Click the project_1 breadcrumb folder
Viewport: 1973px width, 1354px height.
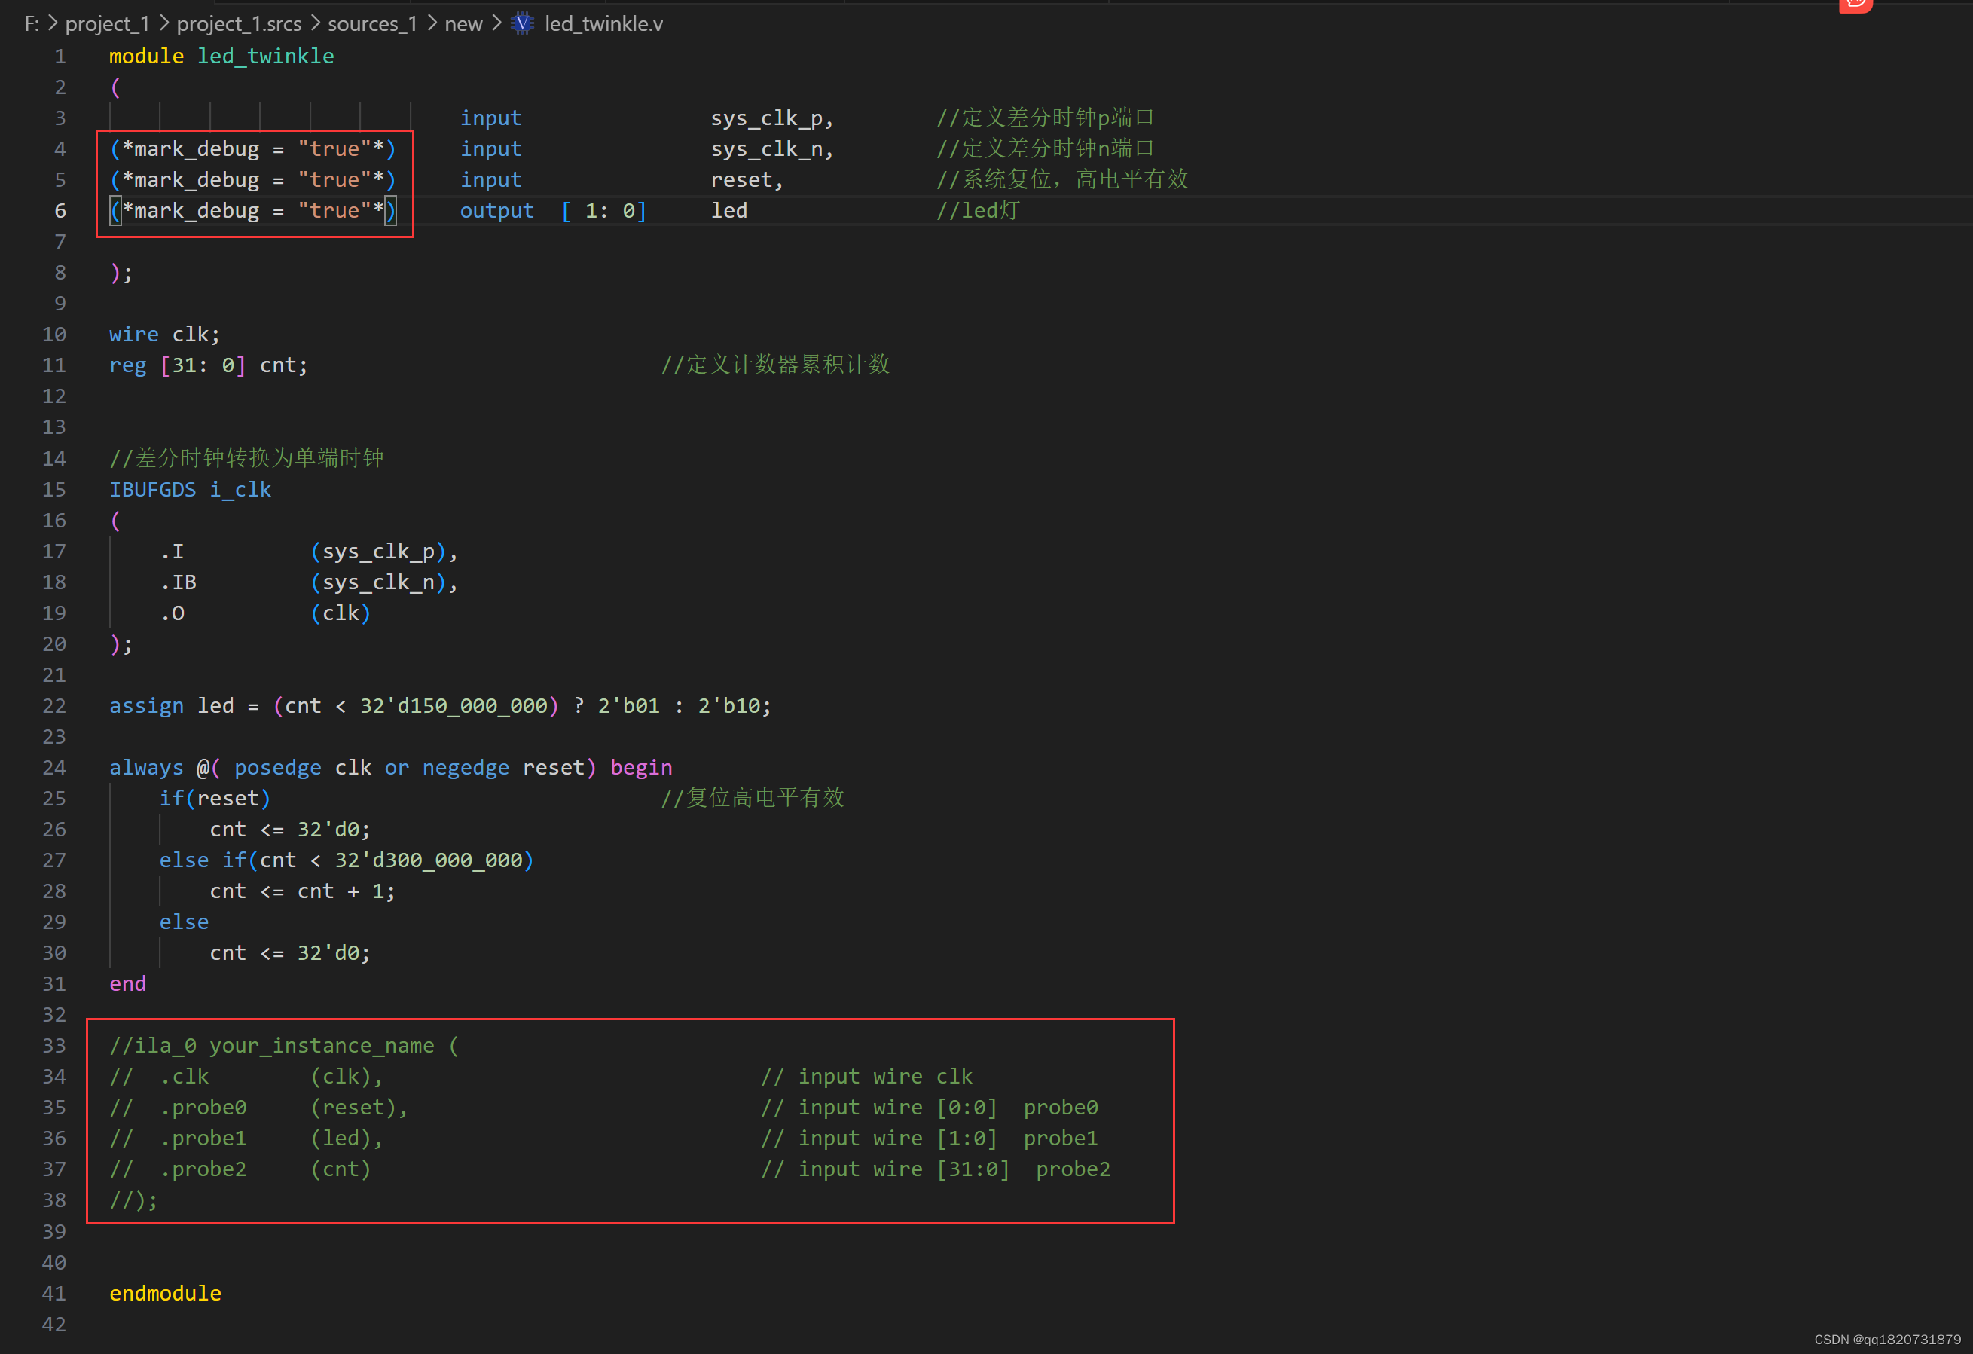tap(107, 24)
